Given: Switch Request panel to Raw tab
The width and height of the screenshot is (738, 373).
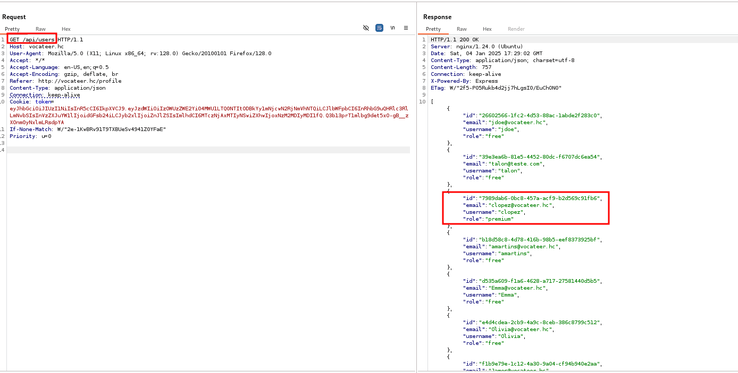Looking at the screenshot, I should click(41, 29).
